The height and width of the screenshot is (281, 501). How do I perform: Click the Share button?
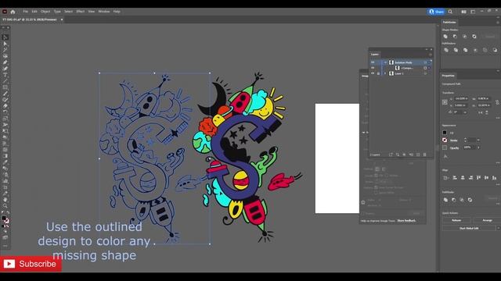pyautogui.click(x=436, y=12)
